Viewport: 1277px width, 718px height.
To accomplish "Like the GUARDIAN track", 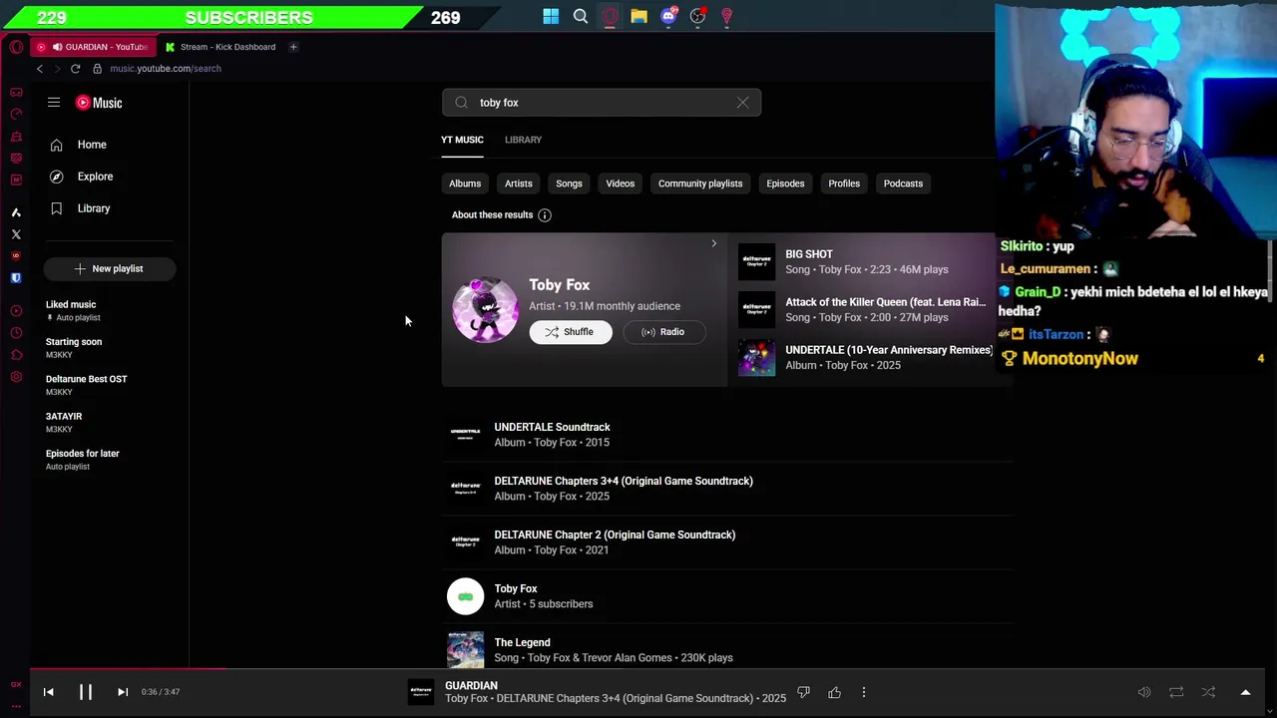I will (834, 692).
